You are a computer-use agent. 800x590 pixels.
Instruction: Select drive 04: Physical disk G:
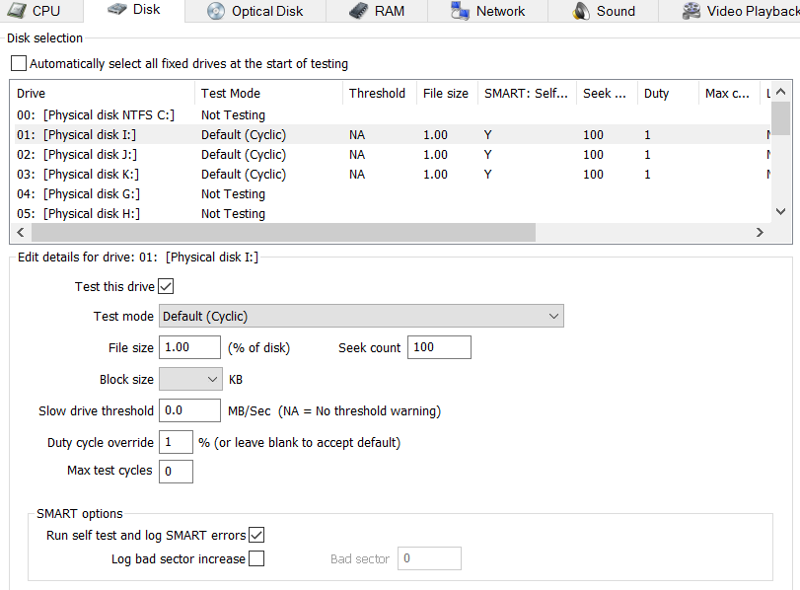(x=391, y=194)
